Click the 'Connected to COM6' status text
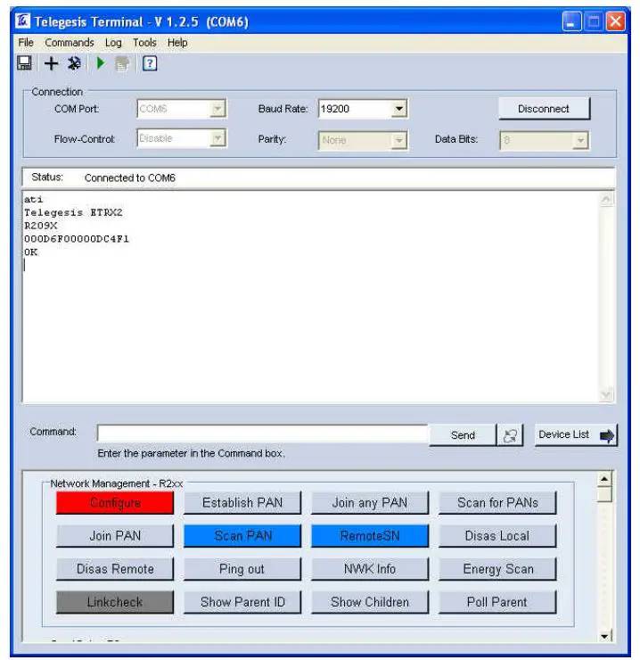The height and width of the screenshot is (660, 640). point(129,178)
